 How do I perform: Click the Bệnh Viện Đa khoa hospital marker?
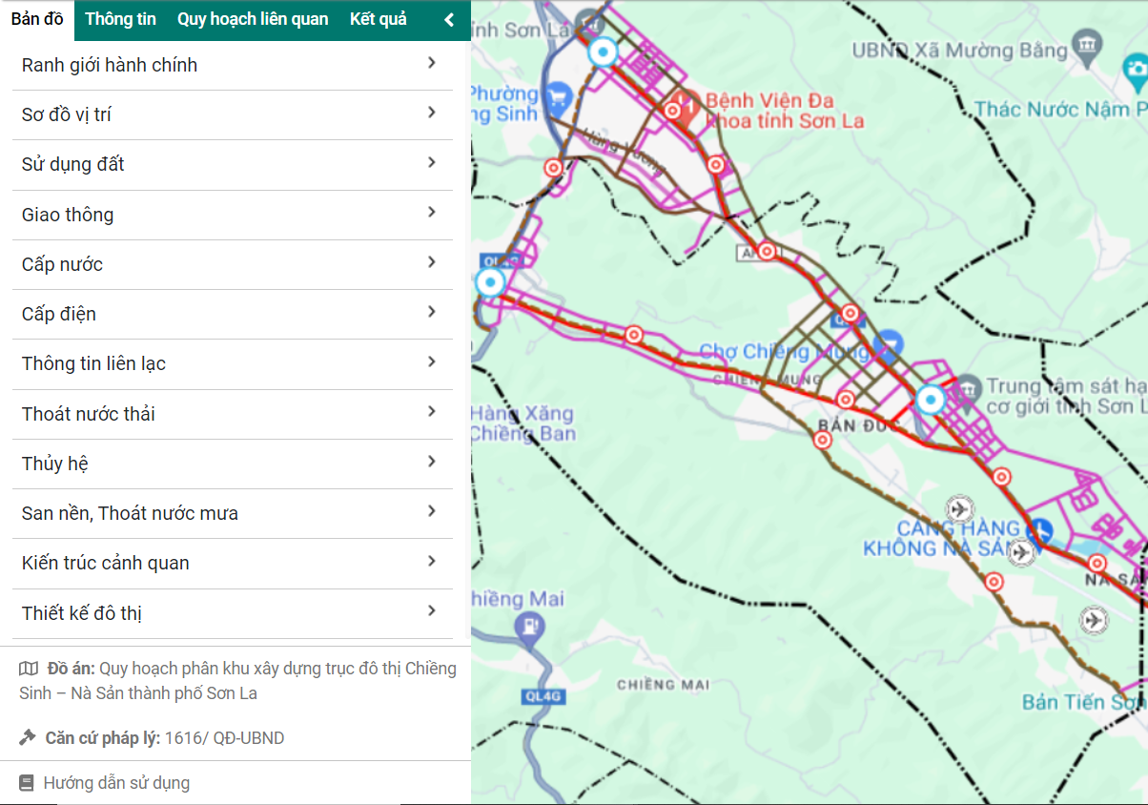click(x=685, y=100)
